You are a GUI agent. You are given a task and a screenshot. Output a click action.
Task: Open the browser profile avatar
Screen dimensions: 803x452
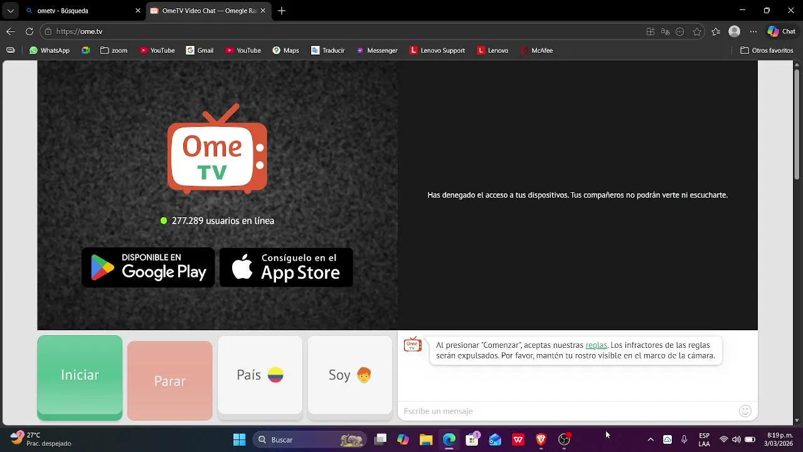(734, 31)
